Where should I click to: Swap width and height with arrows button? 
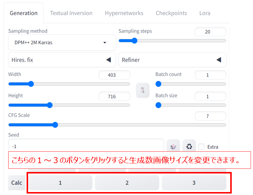(143, 90)
